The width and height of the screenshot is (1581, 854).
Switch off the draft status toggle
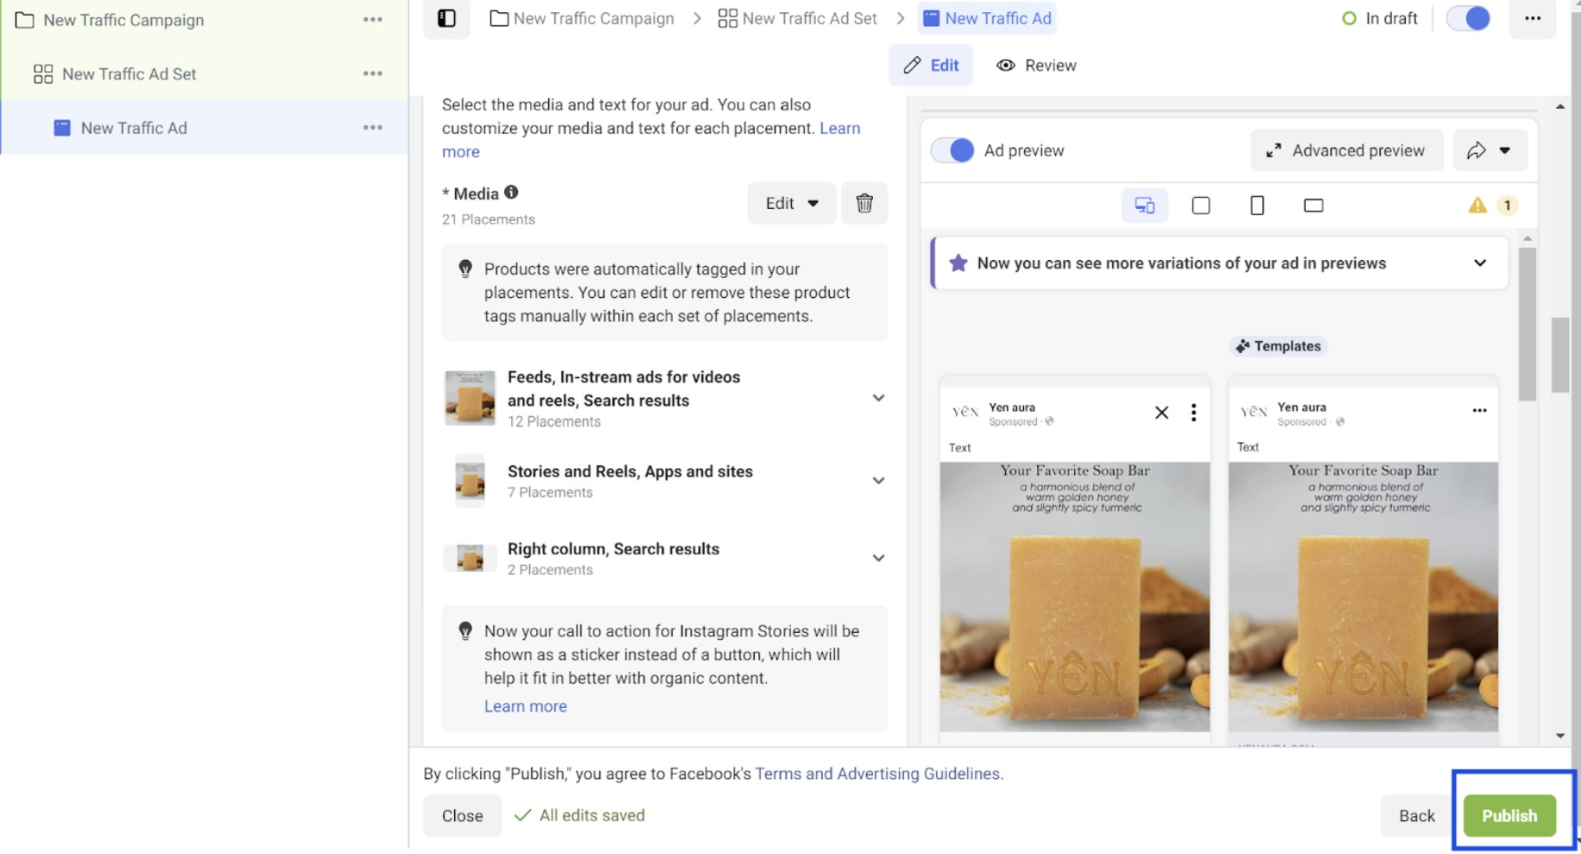(1467, 18)
